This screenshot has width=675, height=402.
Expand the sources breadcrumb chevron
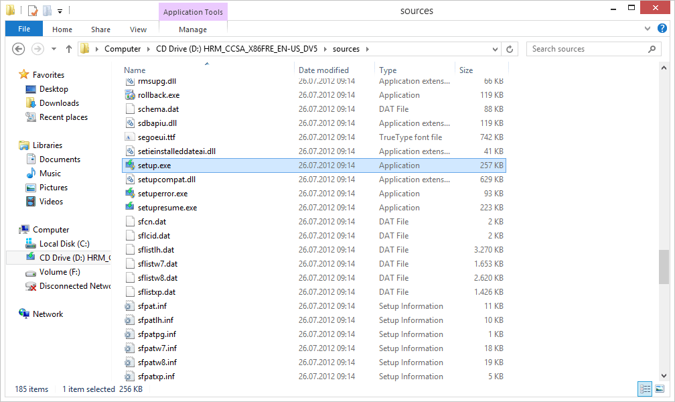tap(368, 49)
